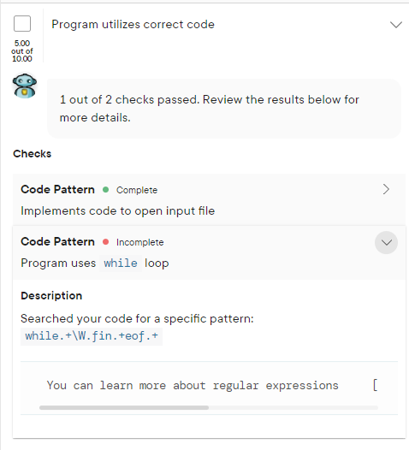Click 'Searched your code for a specific pattern' text
Screen dimensions: 409x450
point(137,319)
